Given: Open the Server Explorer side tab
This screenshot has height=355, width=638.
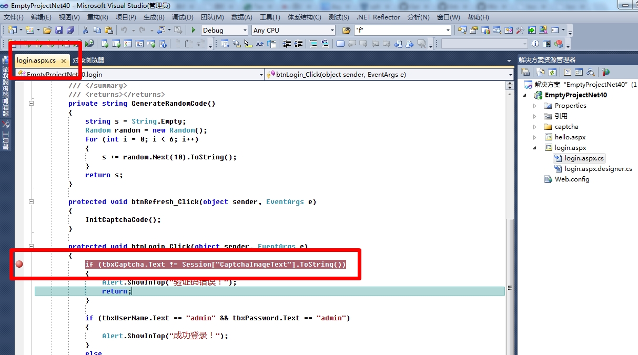Looking at the screenshot, I should point(5,87).
